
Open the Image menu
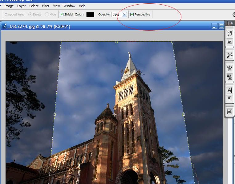pyautogui.click(x=9, y=6)
